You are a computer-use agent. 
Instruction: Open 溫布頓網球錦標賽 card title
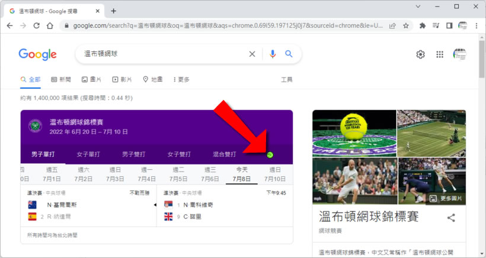pyautogui.click(x=76, y=122)
